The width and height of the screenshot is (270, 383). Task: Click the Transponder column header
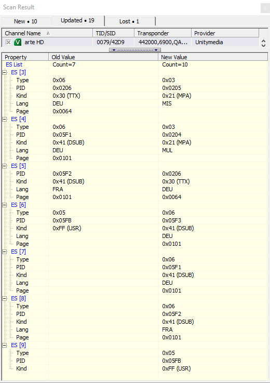tap(163, 33)
